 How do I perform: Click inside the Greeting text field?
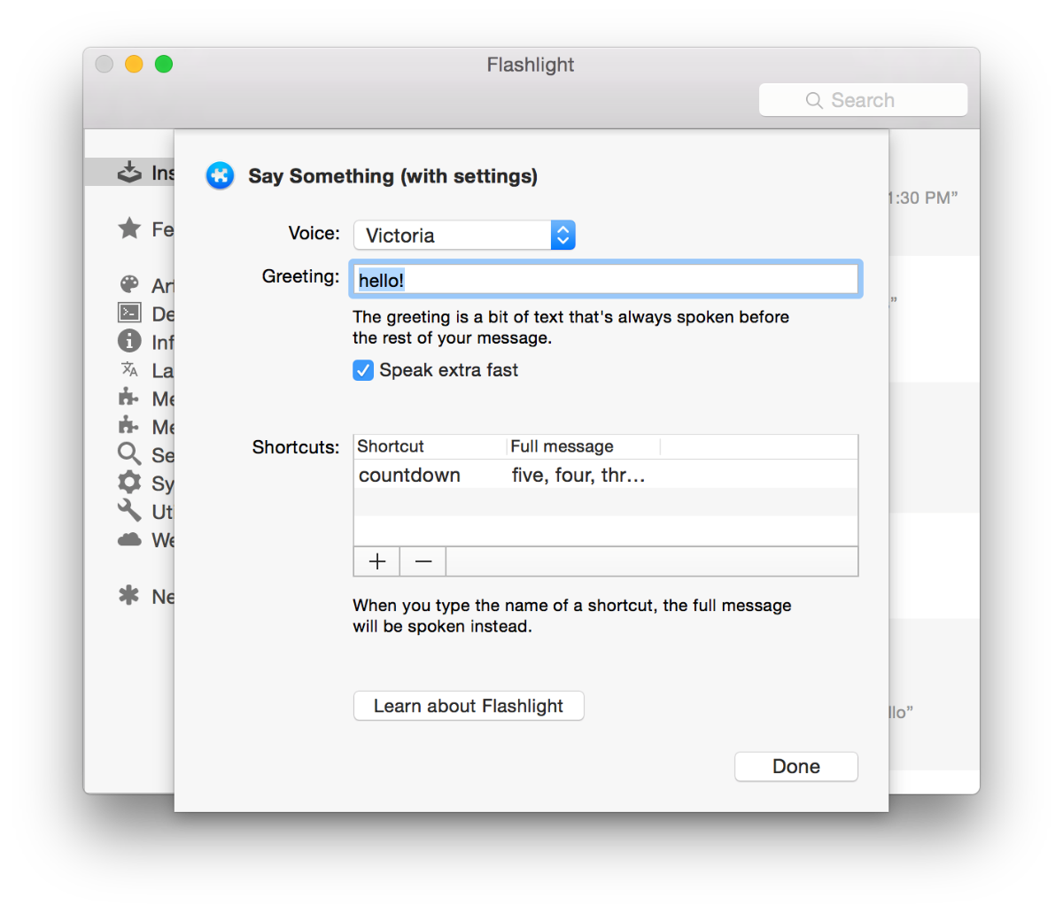[x=605, y=279]
